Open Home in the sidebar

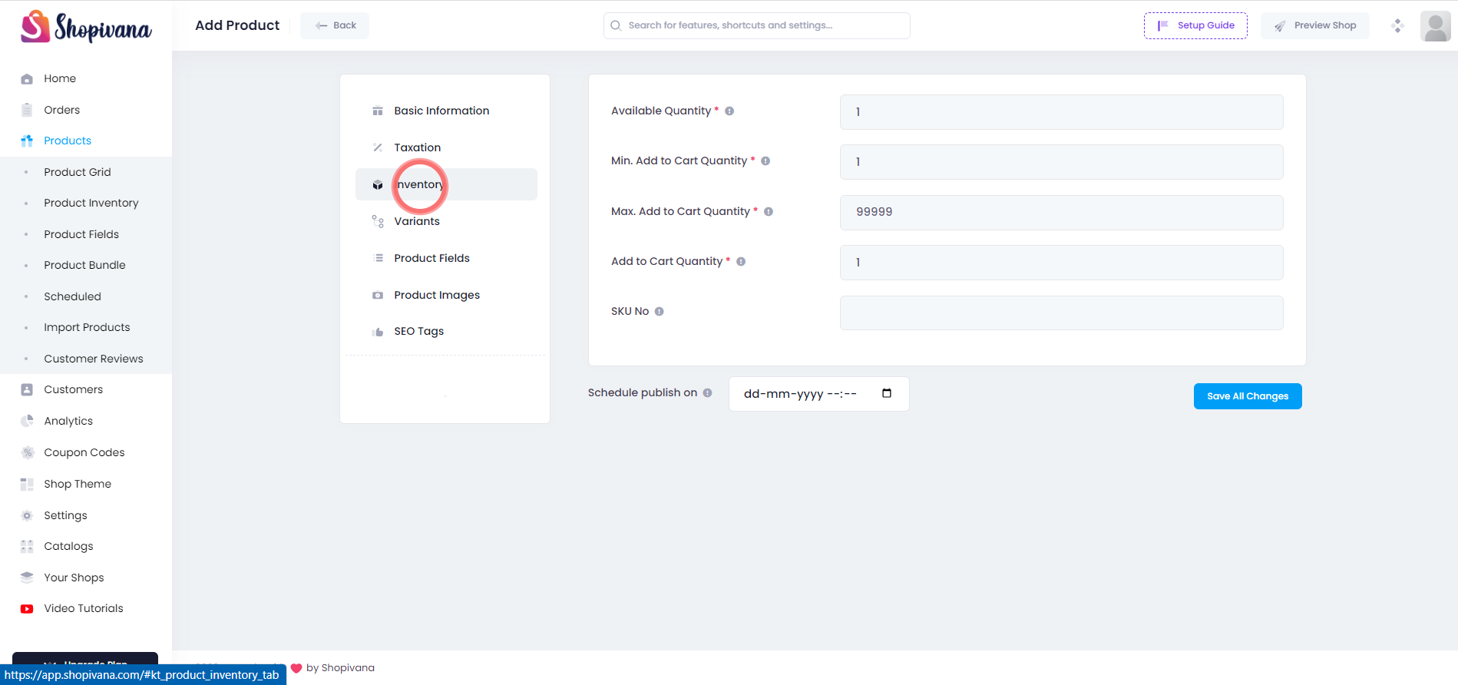(60, 78)
